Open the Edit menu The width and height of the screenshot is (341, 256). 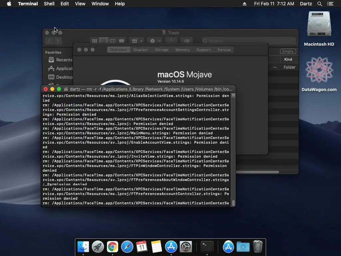click(x=65, y=4)
